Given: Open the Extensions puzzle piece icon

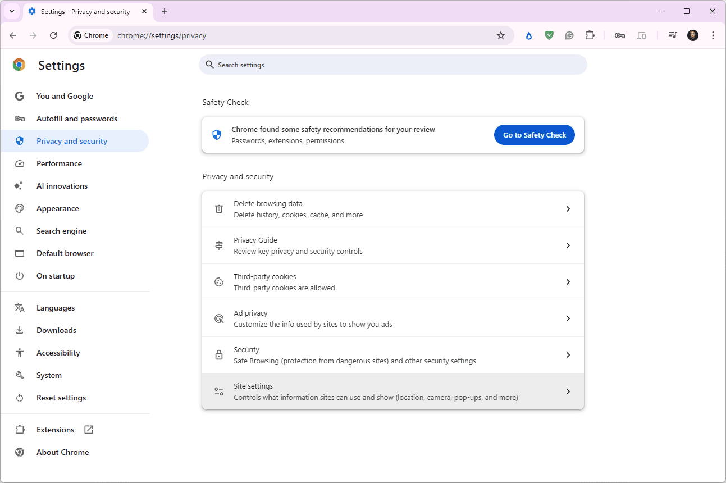Looking at the screenshot, I should (x=590, y=35).
